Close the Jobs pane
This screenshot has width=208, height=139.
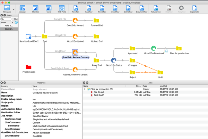pos(84,83)
